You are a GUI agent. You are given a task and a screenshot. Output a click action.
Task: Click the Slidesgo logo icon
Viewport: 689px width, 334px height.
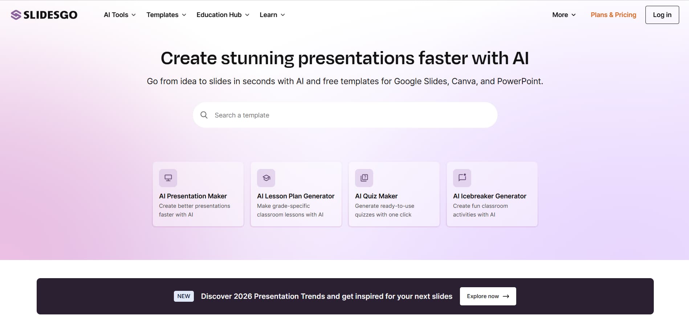[x=16, y=15]
